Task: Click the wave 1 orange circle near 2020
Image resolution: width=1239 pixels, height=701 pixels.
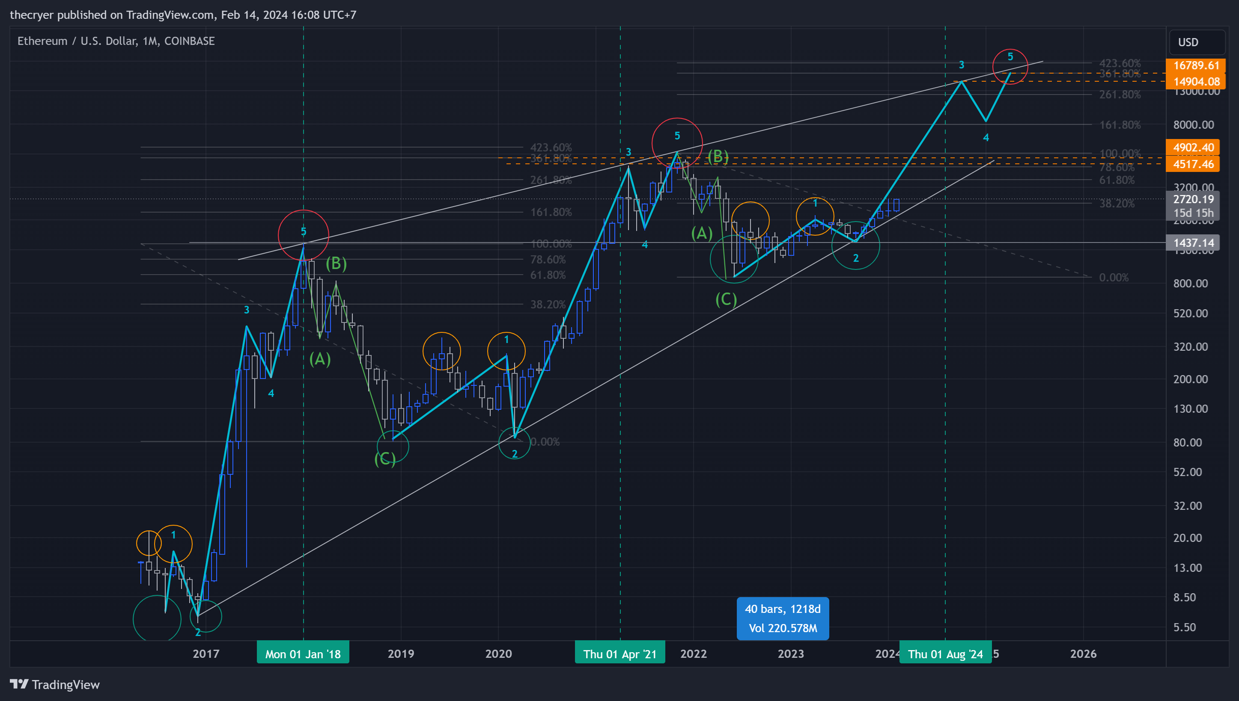Action: pos(506,351)
